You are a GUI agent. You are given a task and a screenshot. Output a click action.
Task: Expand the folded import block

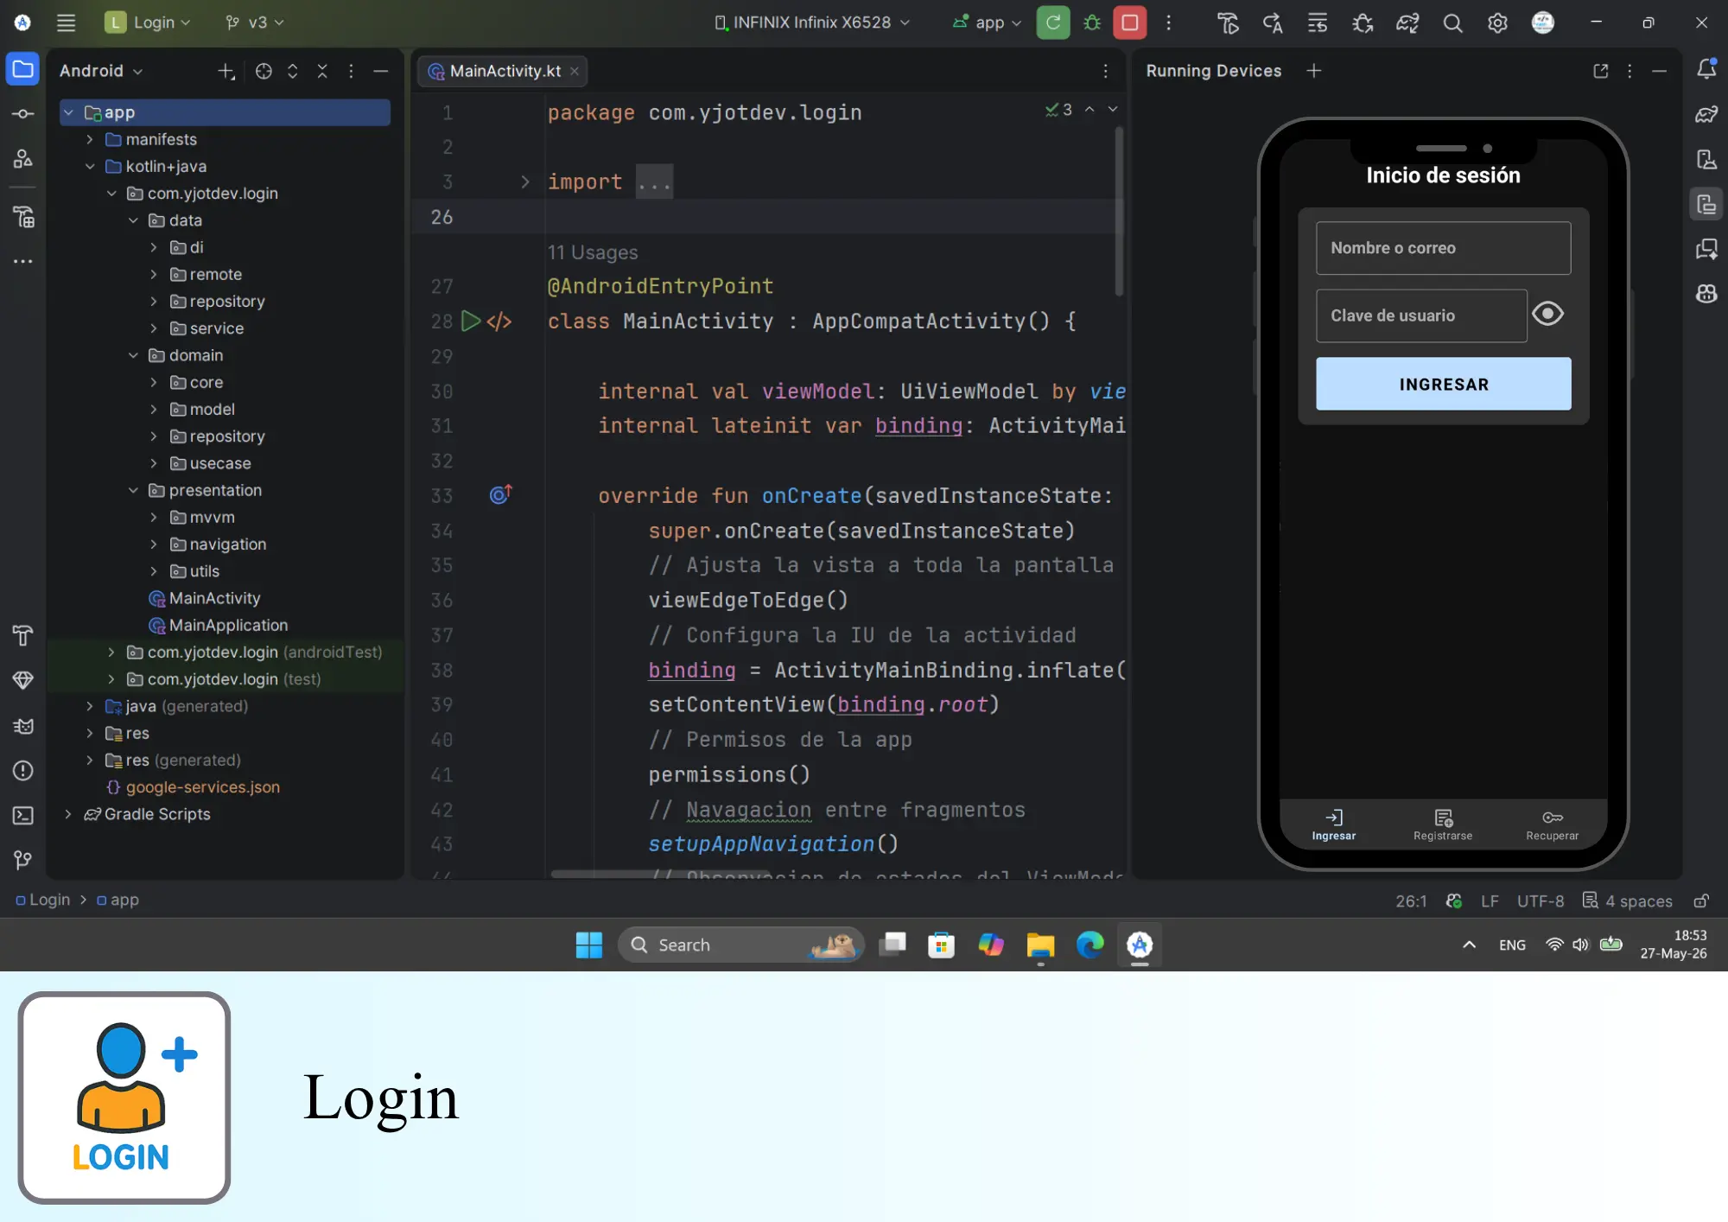[524, 181]
